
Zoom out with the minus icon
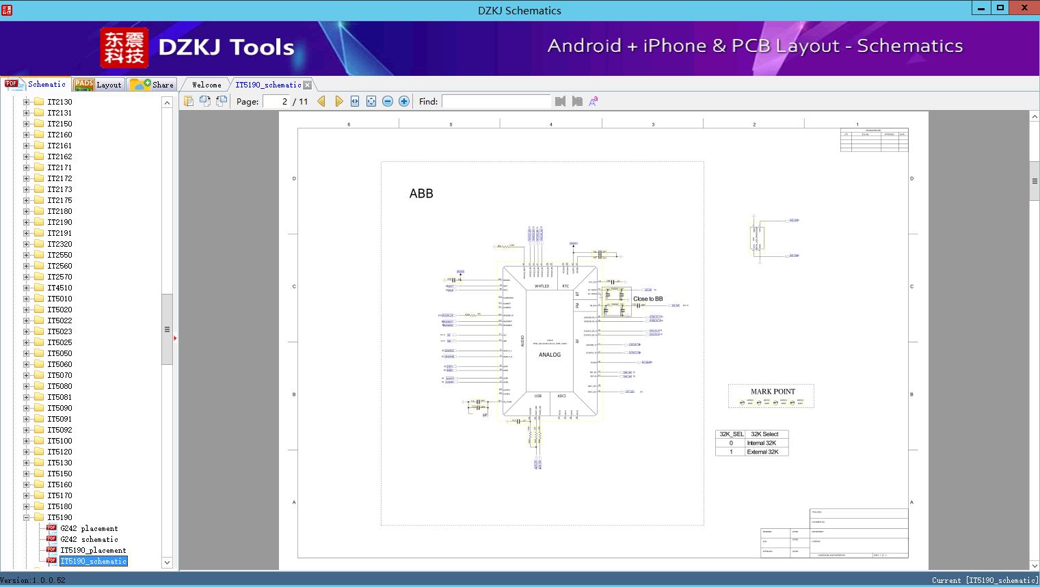(388, 101)
